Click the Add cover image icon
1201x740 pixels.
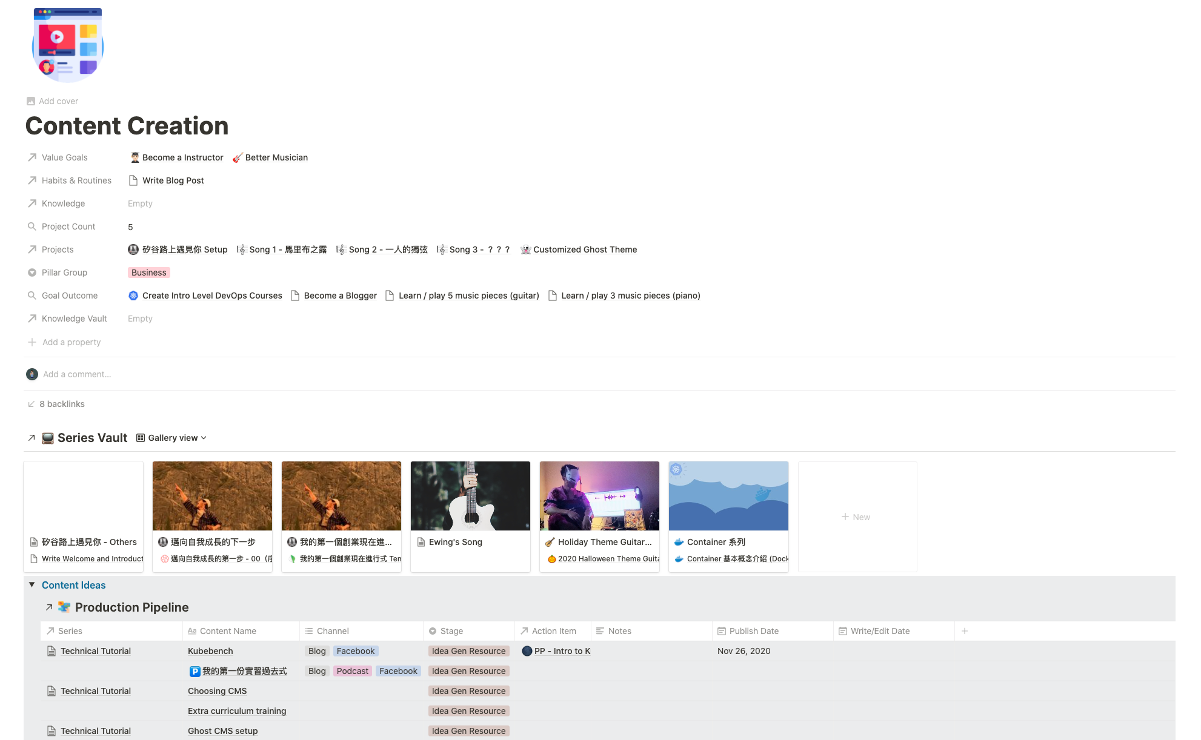[x=31, y=101]
